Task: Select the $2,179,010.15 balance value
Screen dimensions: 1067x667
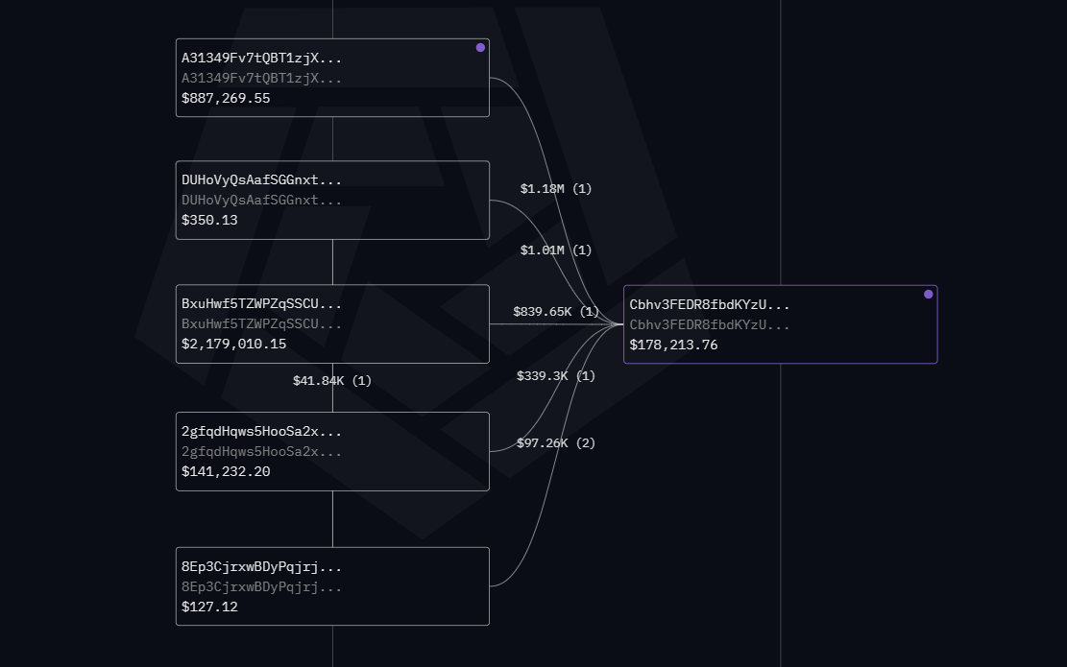Action: [233, 344]
